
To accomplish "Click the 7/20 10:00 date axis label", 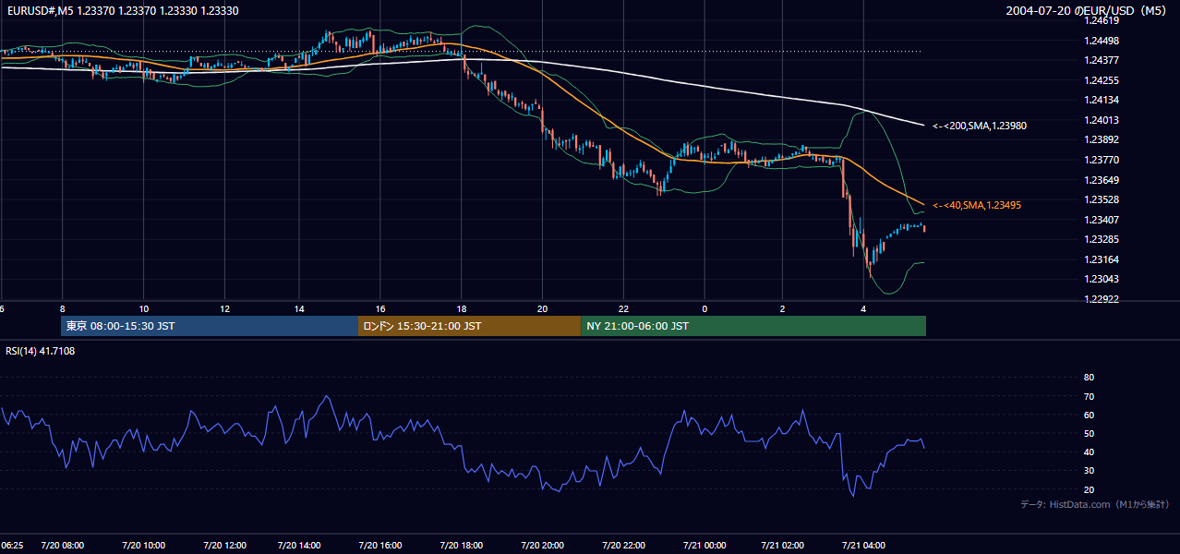I will coord(143,546).
